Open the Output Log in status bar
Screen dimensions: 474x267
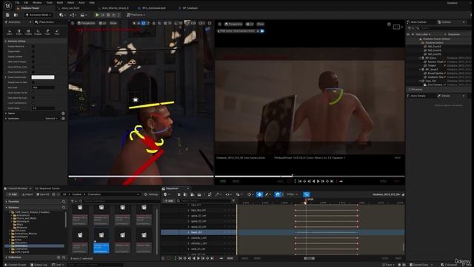point(39,265)
